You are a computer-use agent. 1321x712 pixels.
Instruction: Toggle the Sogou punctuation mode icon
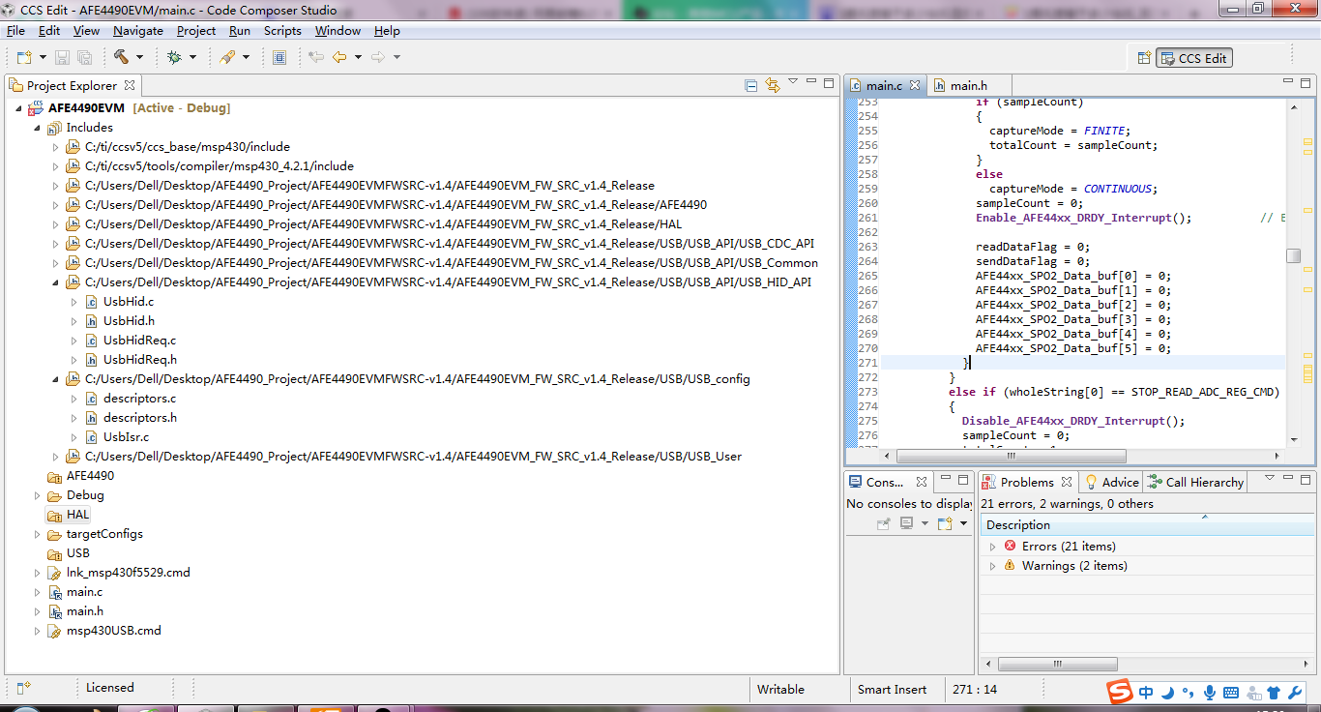click(1188, 693)
